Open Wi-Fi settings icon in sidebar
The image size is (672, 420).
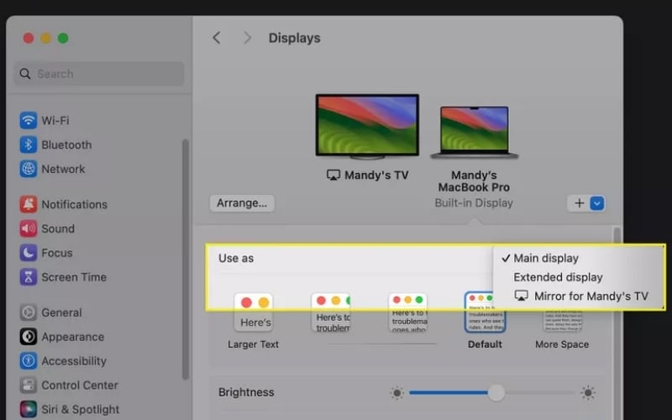click(28, 120)
